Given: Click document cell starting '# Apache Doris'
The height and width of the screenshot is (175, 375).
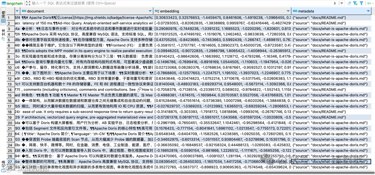Looking at the screenshot, I should point(86,18).
